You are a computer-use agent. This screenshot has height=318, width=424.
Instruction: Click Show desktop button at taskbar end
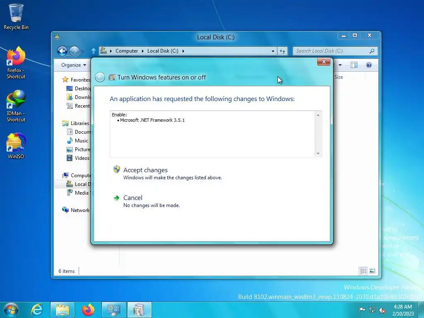[x=421, y=310]
